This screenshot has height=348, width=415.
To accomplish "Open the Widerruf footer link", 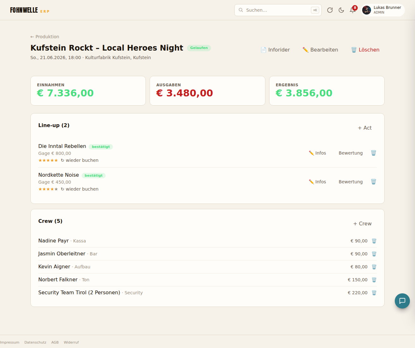I will [71, 342].
